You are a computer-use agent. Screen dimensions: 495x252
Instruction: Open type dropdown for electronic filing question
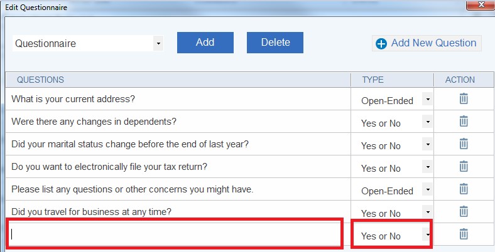click(x=427, y=167)
